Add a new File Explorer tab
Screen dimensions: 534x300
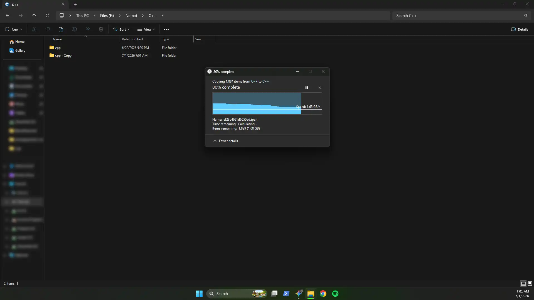click(x=75, y=4)
